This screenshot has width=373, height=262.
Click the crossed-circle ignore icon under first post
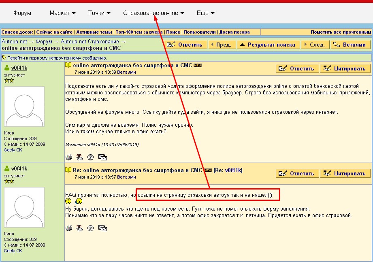[x=91, y=157]
